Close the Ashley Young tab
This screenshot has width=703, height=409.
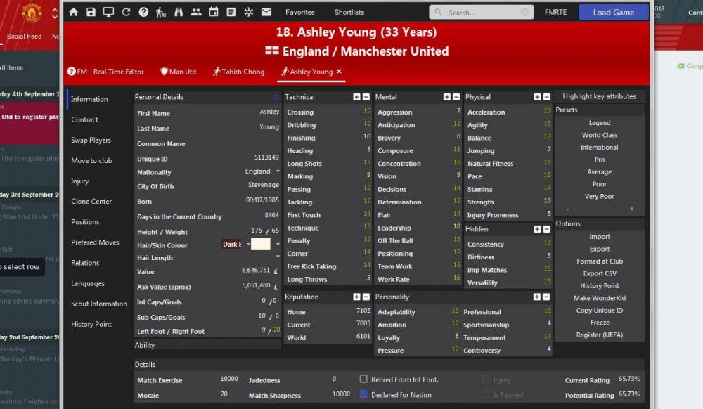pyautogui.click(x=339, y=71)
